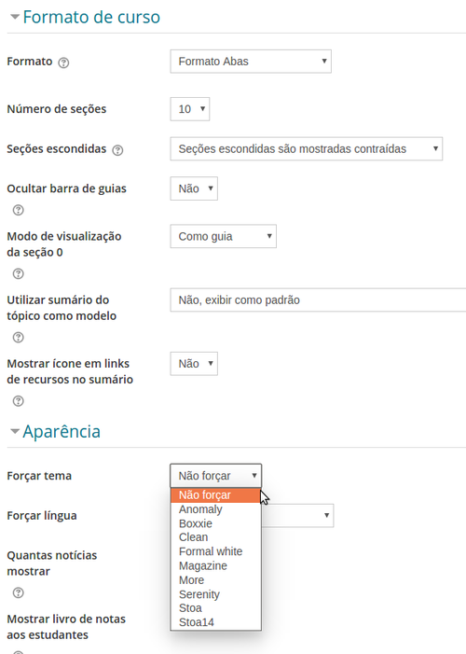Collapse the Formato de curso section
Screen dimensions: 466x654
(15, 17)
